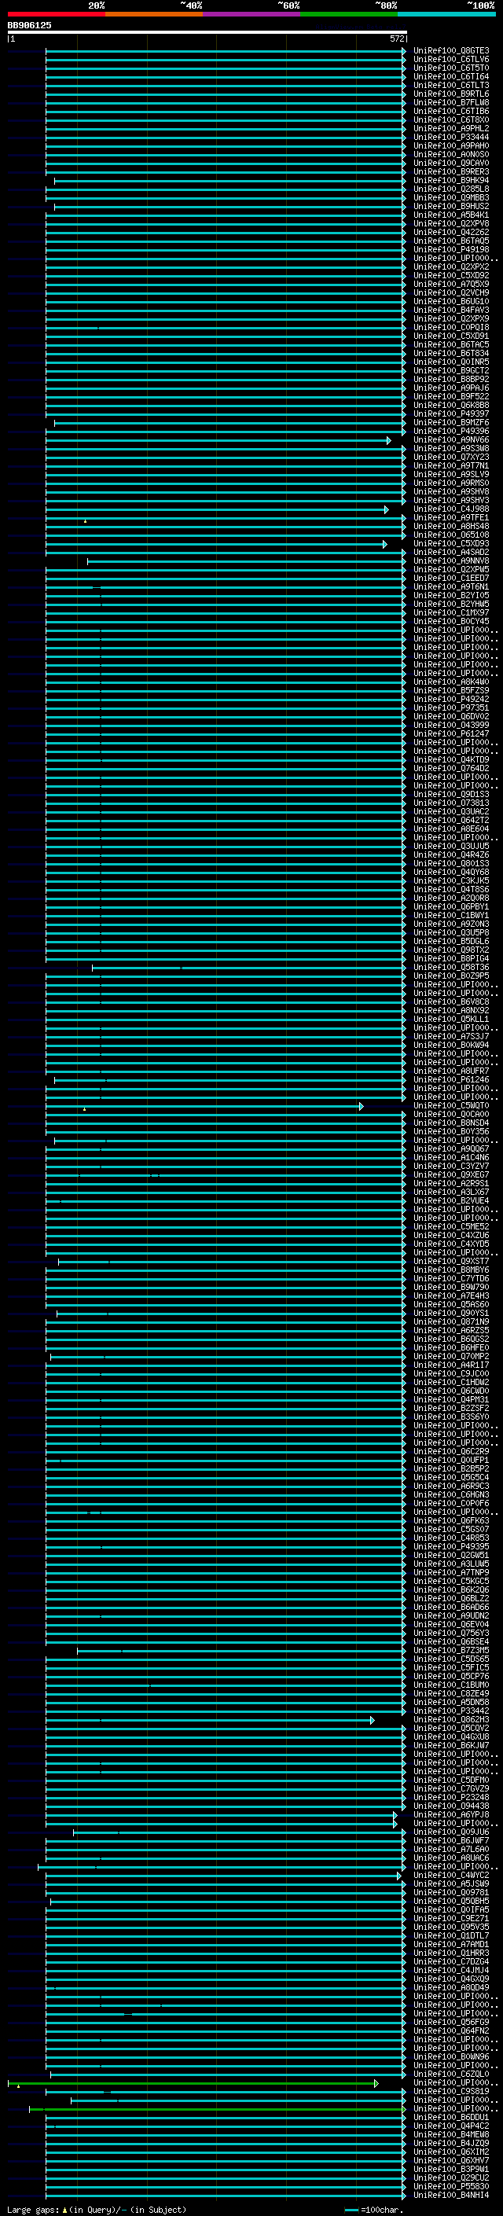Viewport: 503px width, 2216px height.
Task: Select hit UniRef100_B4FAV3
Action: coord(451,311)
